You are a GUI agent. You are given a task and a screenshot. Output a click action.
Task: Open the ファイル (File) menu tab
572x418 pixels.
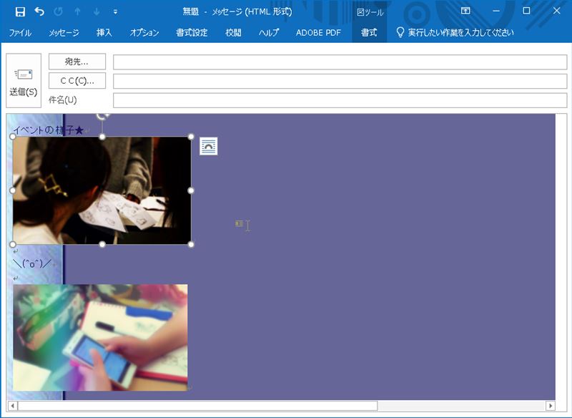pos(20,32)
